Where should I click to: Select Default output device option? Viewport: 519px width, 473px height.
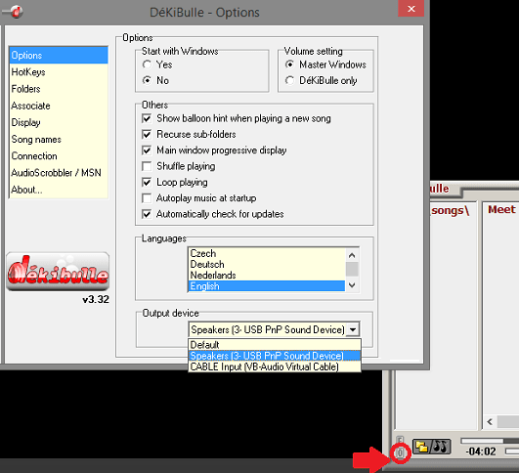click(275, 345)
